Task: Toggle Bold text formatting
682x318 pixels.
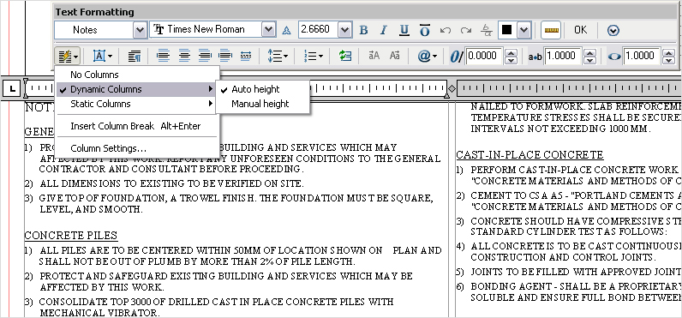Action: (x=363, y=30)
